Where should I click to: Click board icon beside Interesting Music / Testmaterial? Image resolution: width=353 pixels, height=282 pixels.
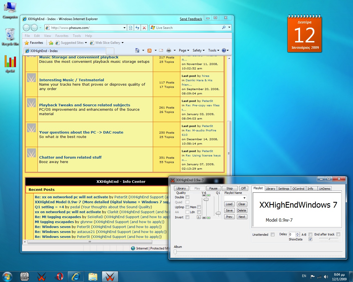(31, 78)
